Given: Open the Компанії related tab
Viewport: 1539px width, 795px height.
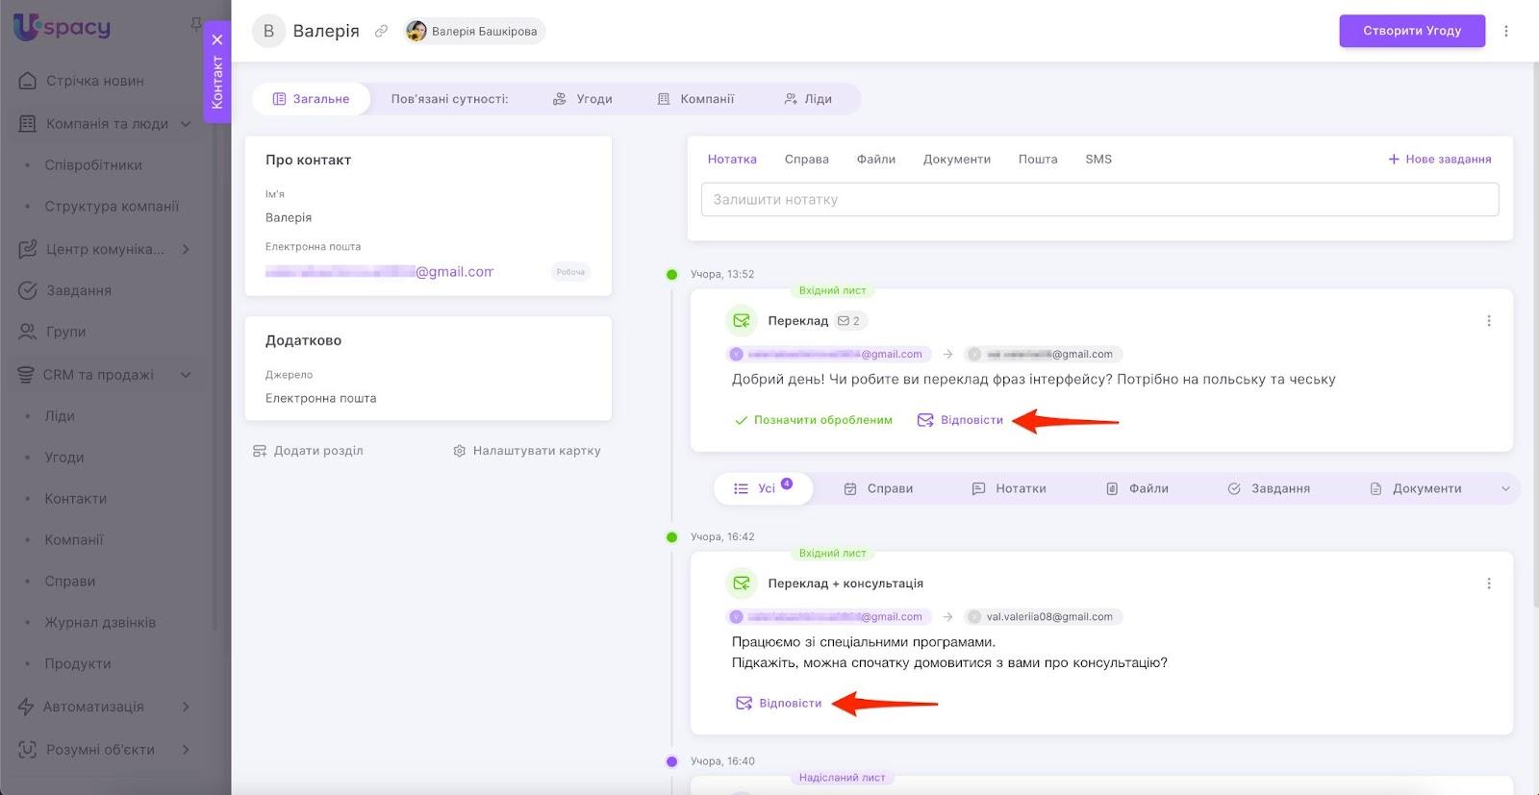Looking at the screenshot, I should click(x=695, y=99).
